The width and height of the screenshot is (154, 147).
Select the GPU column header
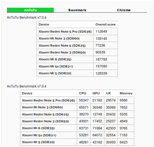(x=96, y=93)
